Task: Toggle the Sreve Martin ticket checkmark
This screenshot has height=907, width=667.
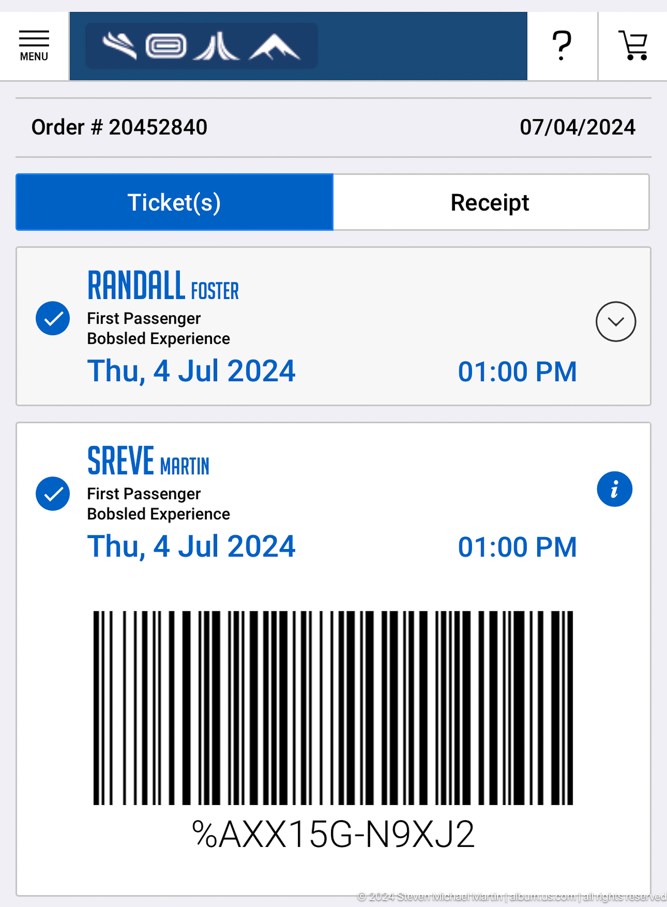Action: point(53,494)
